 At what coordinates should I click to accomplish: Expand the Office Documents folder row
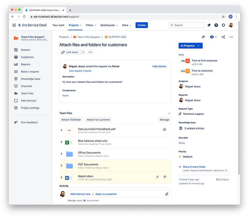coord(61,154)
